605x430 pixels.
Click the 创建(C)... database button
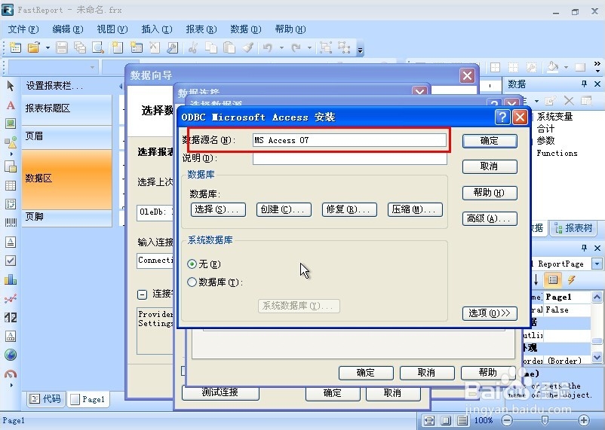click(x=284, y=209)
